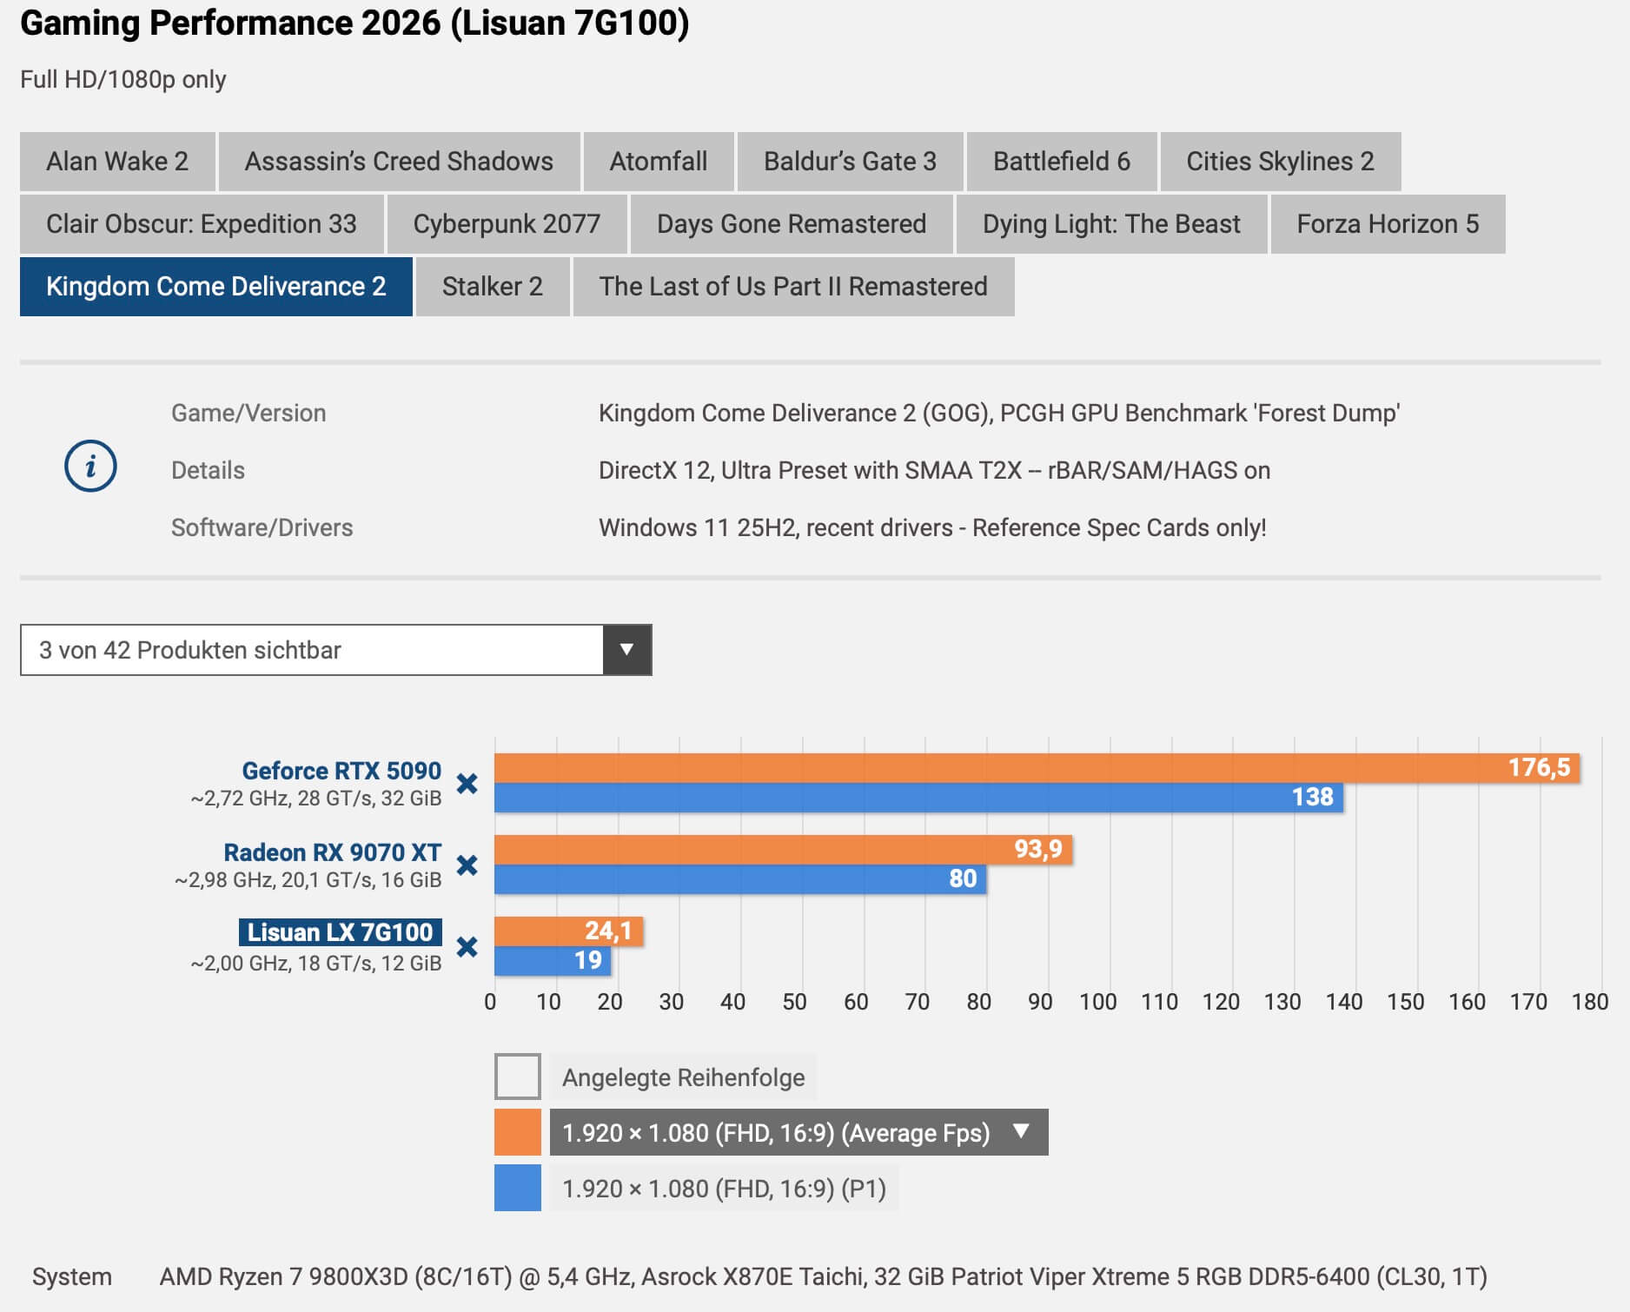Click the AMD Ryzen 7 9800X3D system description
The height and width of the screenshot is (1312, 1630).
(x=823, y=1276)
